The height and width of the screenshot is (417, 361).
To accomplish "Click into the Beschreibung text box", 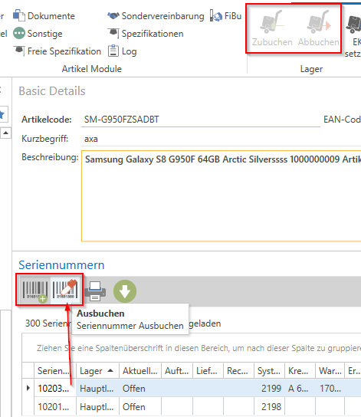I will pos(222,195).
